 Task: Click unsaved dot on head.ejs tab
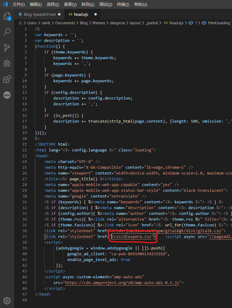(96, 14)
